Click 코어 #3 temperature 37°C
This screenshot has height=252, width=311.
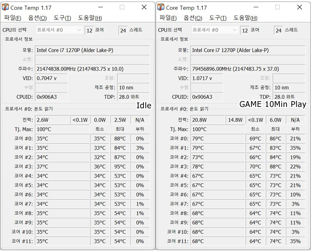pos(62,167)
